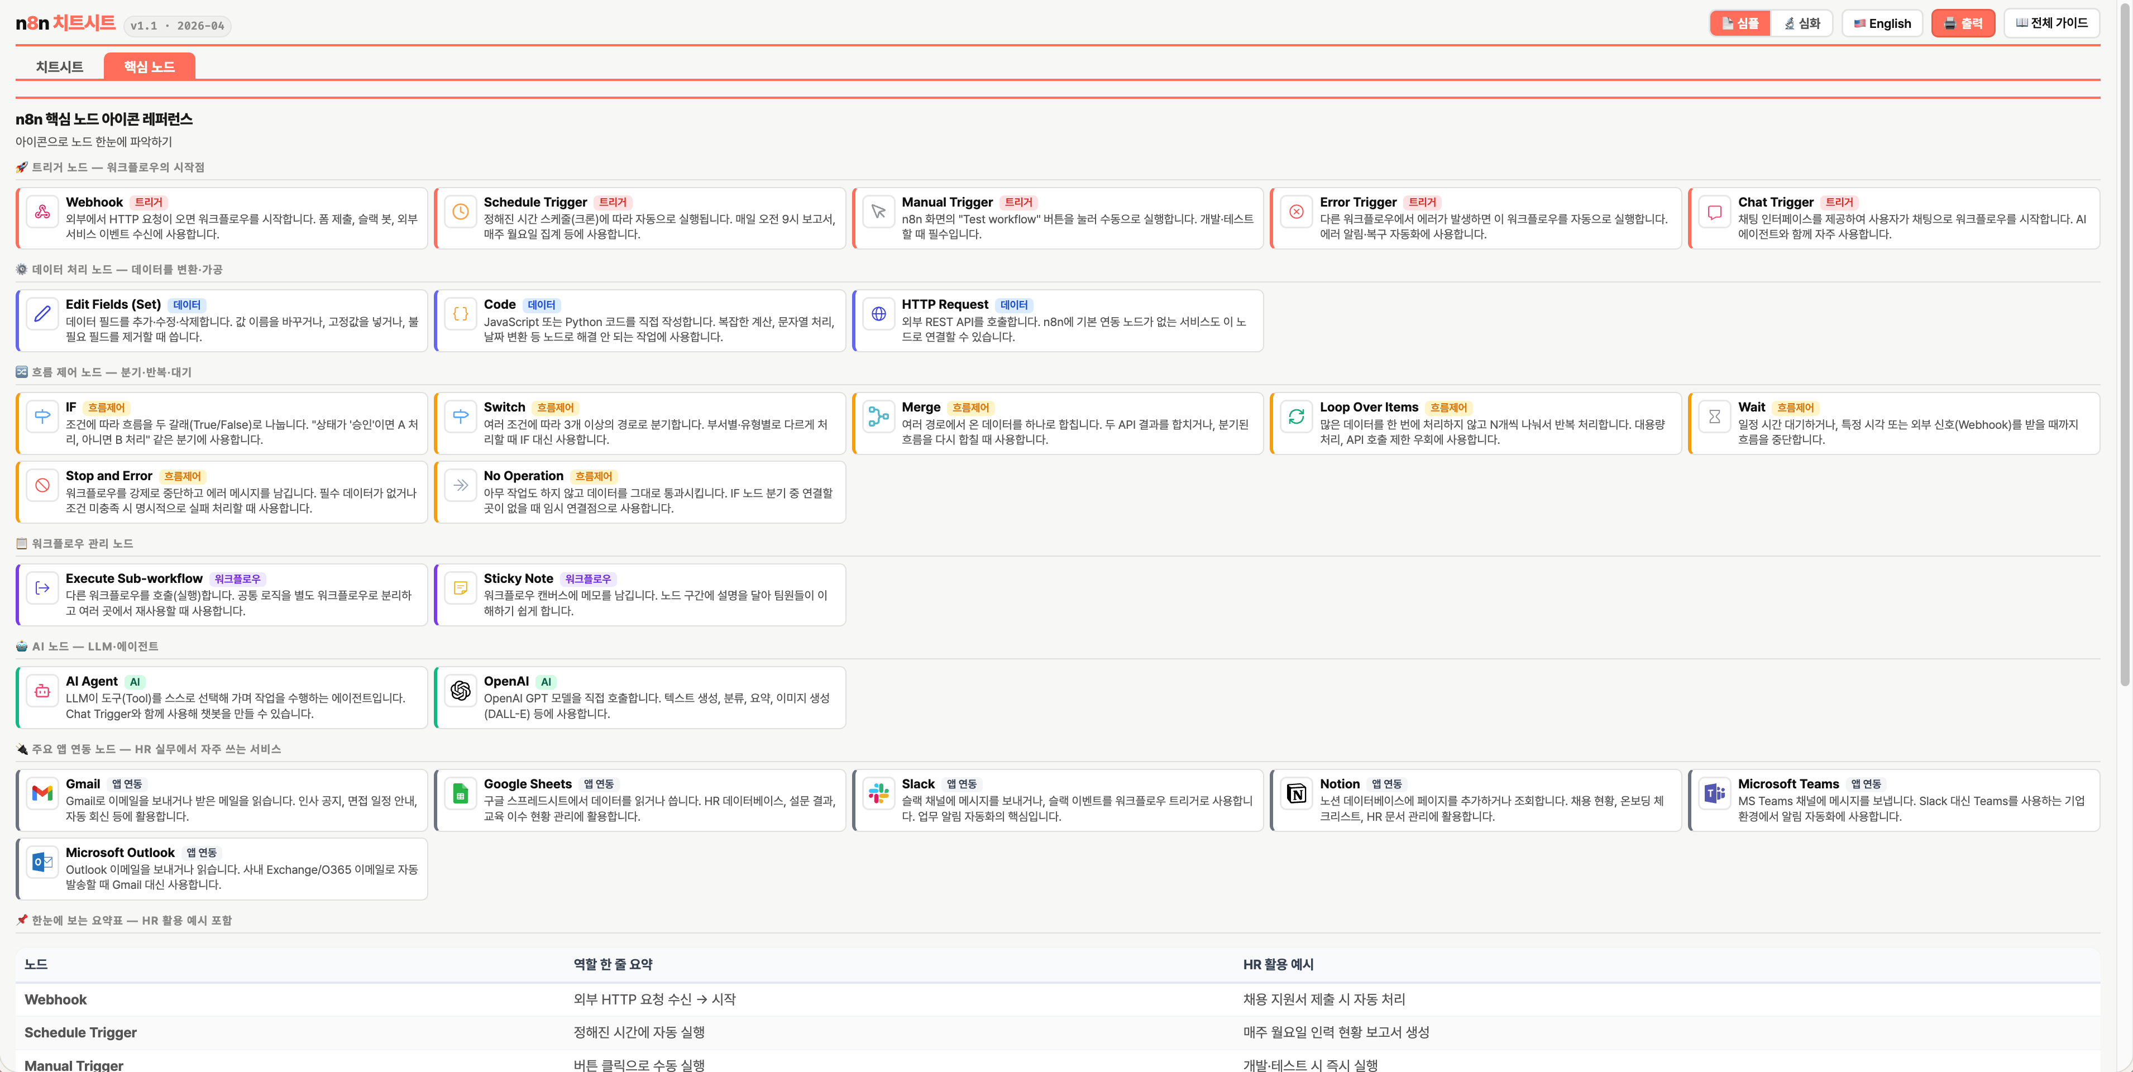Click the Notion logo icon
The height and width of the screenshot is (1072, 2133).
(1296, 793)
